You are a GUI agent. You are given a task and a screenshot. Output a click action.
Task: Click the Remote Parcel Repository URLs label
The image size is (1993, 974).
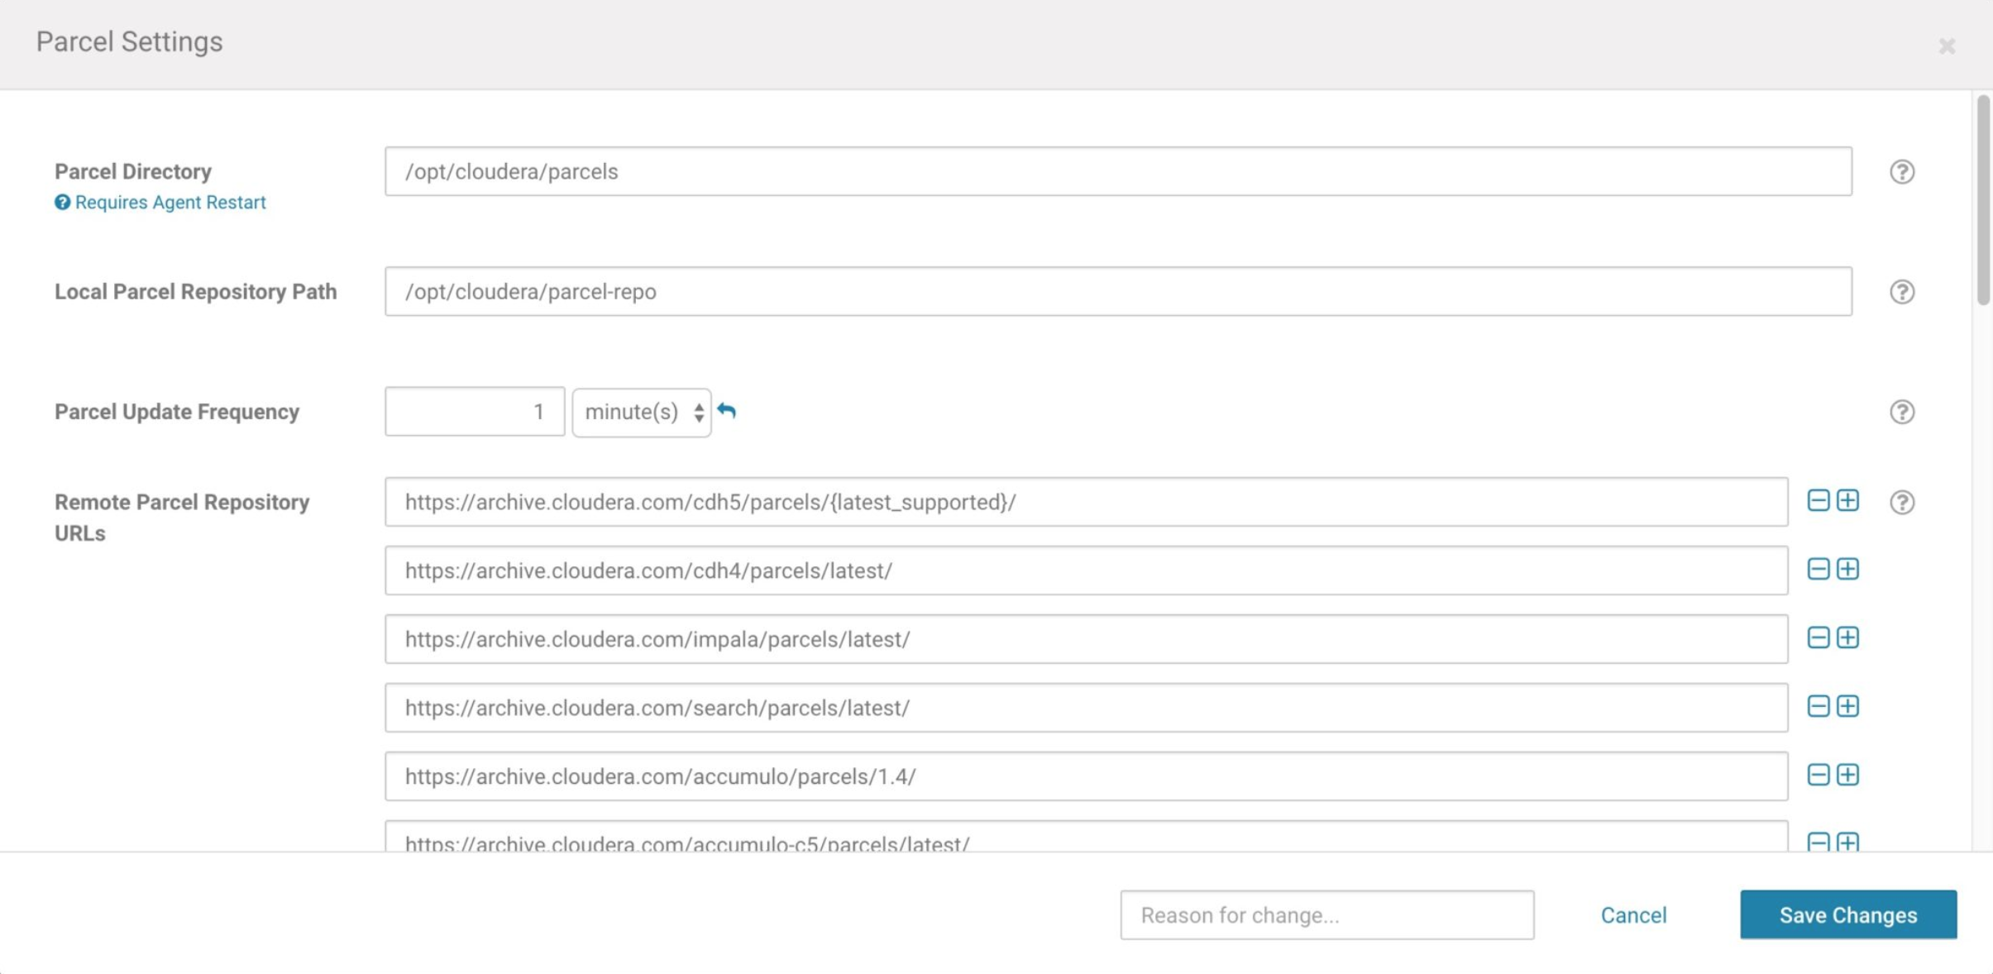pyautogui.click(x=182, y=518)
